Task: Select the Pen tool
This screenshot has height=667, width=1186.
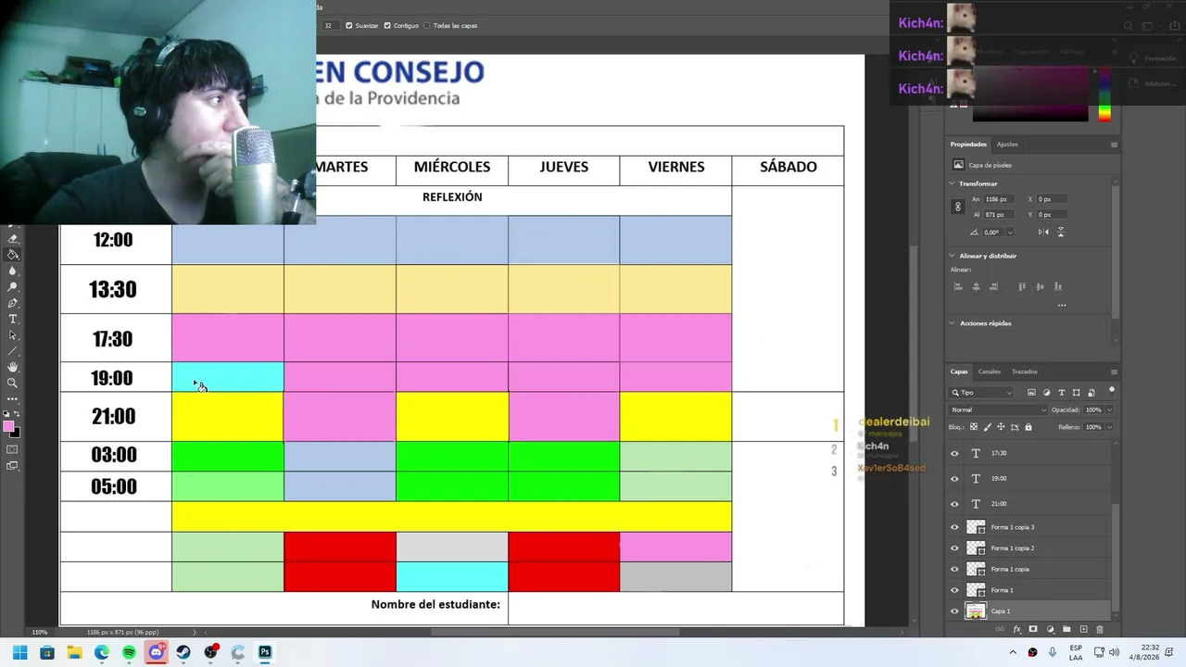Action: (x=13, y=303)
